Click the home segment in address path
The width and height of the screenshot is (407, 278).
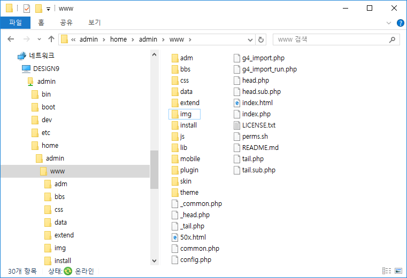point(118,39)
